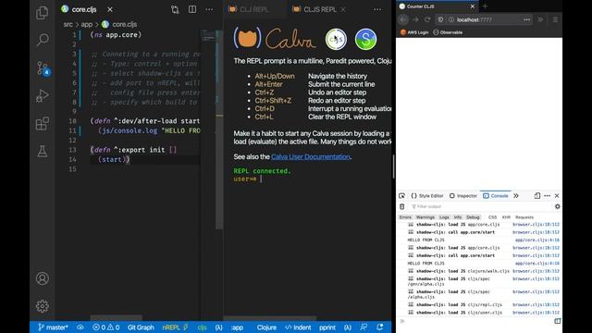This screenshot has height=333, width=592.
Task: Open the app breadcrumb dropdown
Action: pyautogui.click(x=86, y=24)
